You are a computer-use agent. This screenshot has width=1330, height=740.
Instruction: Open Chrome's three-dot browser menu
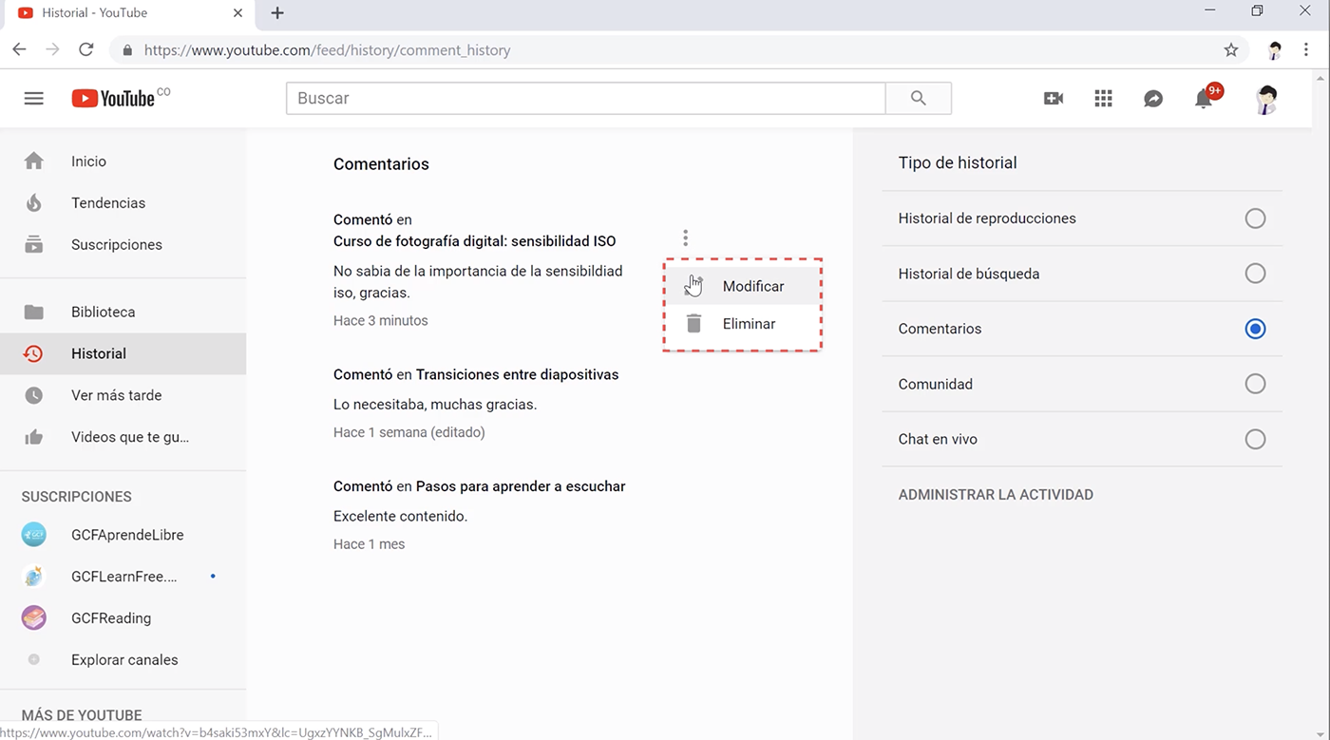click(1307, 50)
